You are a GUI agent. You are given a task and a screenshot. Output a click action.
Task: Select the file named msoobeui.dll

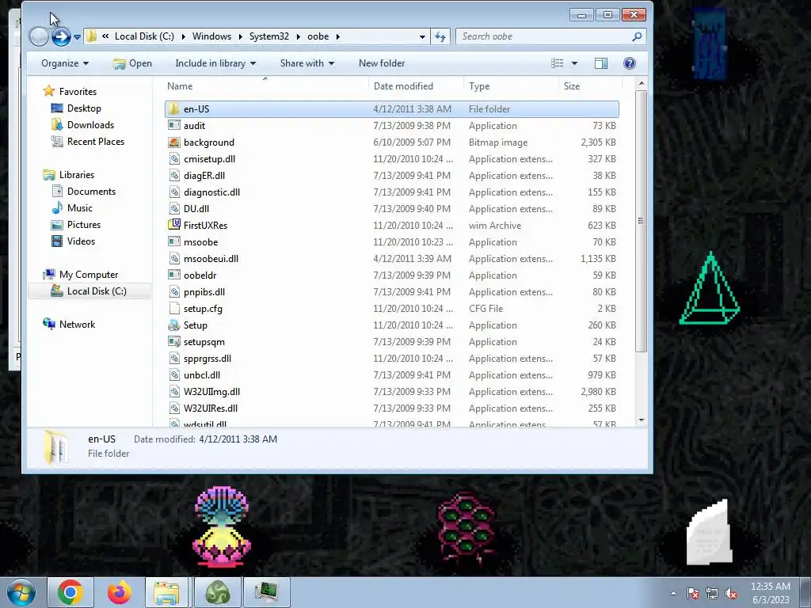point(211,259)
